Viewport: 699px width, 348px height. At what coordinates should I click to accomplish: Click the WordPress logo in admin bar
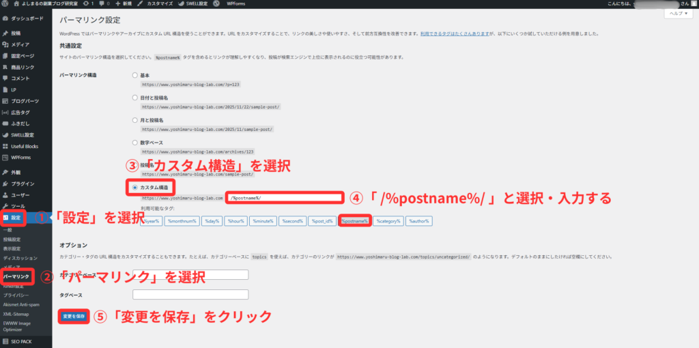(x=5, y=4)
